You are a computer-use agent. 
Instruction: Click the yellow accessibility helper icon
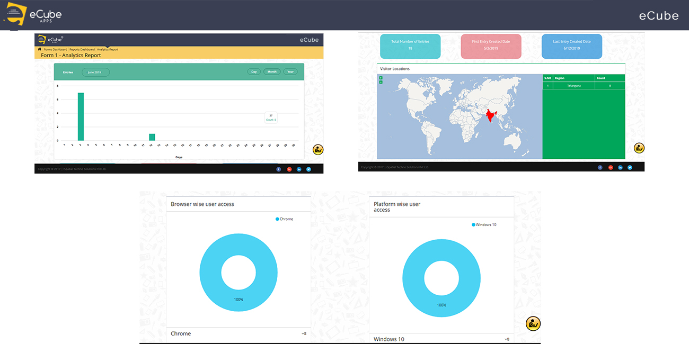click(317, 150)
